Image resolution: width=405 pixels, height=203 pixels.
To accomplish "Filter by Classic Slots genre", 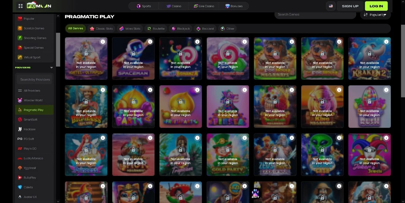I will tap(101, 29).
